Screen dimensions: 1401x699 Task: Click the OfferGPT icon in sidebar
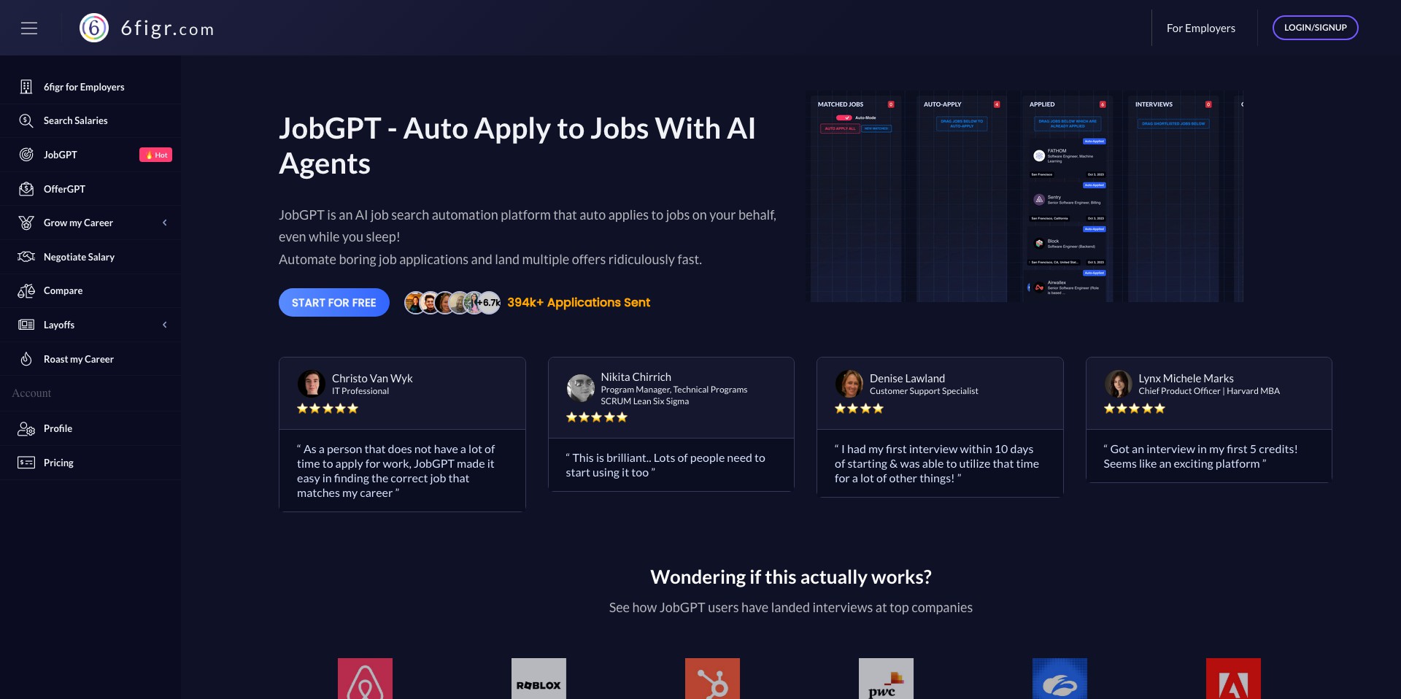[26, 189]
